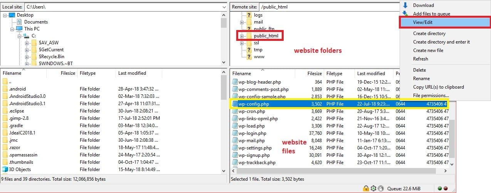The height and width of the screenshot is (193, 491).
Task: Click the Desktop icon in local tree
Action: point(12,15)
